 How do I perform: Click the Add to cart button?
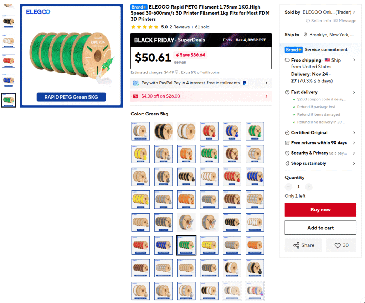tap(320, 228)
